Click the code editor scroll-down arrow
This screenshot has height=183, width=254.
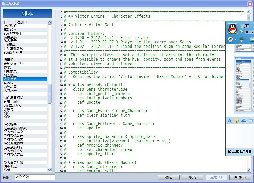point(249,170)
